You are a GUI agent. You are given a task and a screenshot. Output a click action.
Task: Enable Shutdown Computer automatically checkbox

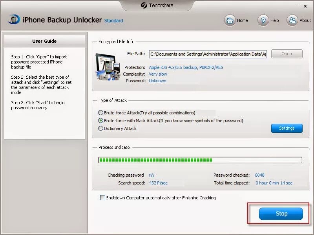(102, 198)
